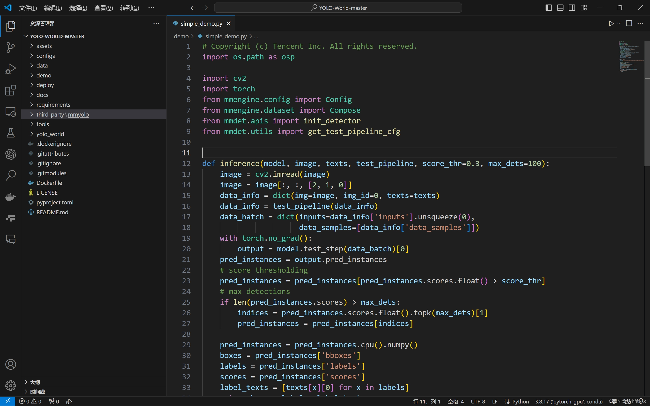Open README.md file
The width and height of the screenshot is (650, 406).
click(94, 212)
